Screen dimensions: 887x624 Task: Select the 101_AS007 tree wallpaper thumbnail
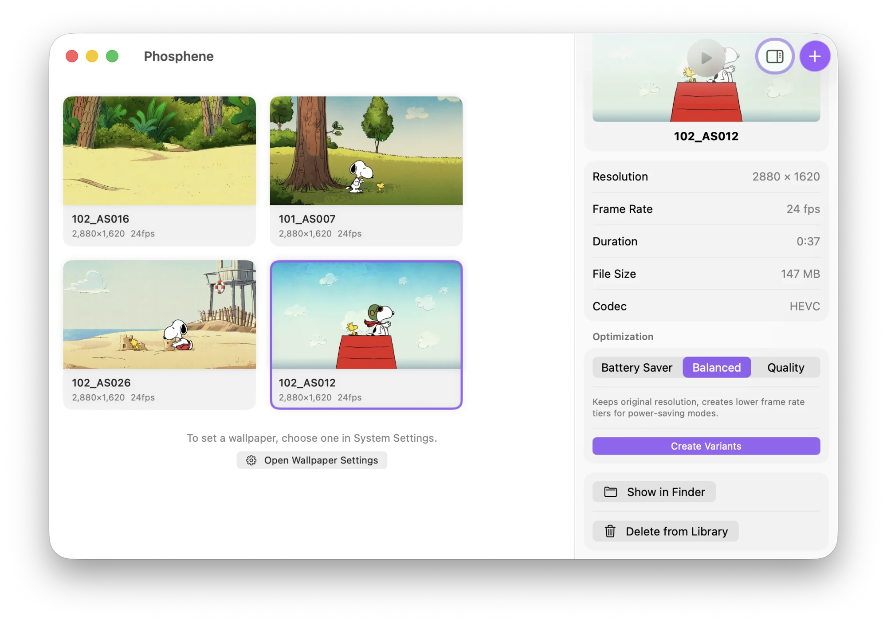coord(366,151)
